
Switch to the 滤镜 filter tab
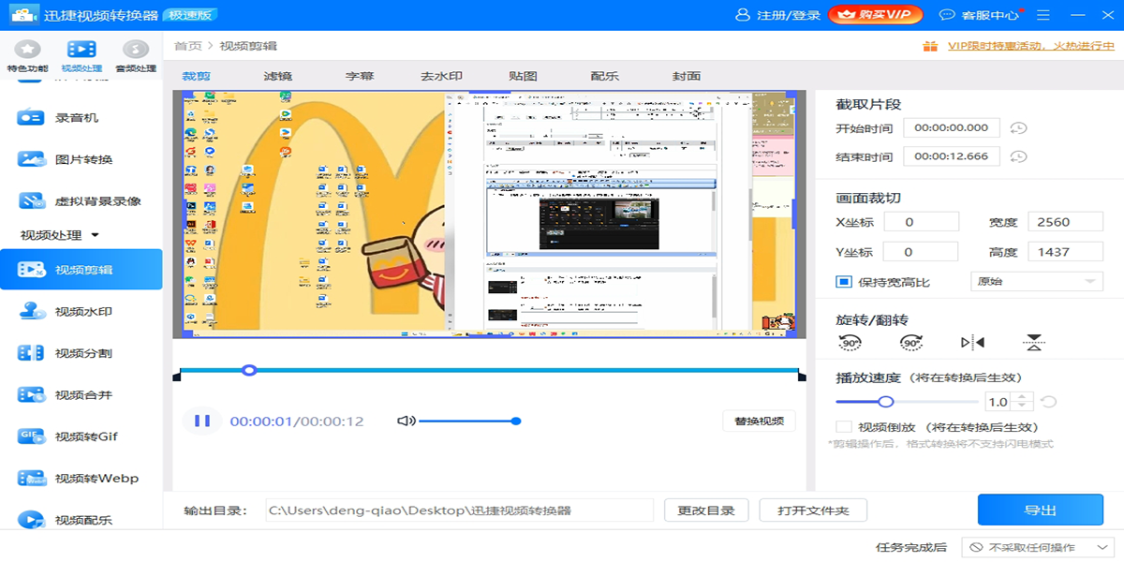coord(278,76)
